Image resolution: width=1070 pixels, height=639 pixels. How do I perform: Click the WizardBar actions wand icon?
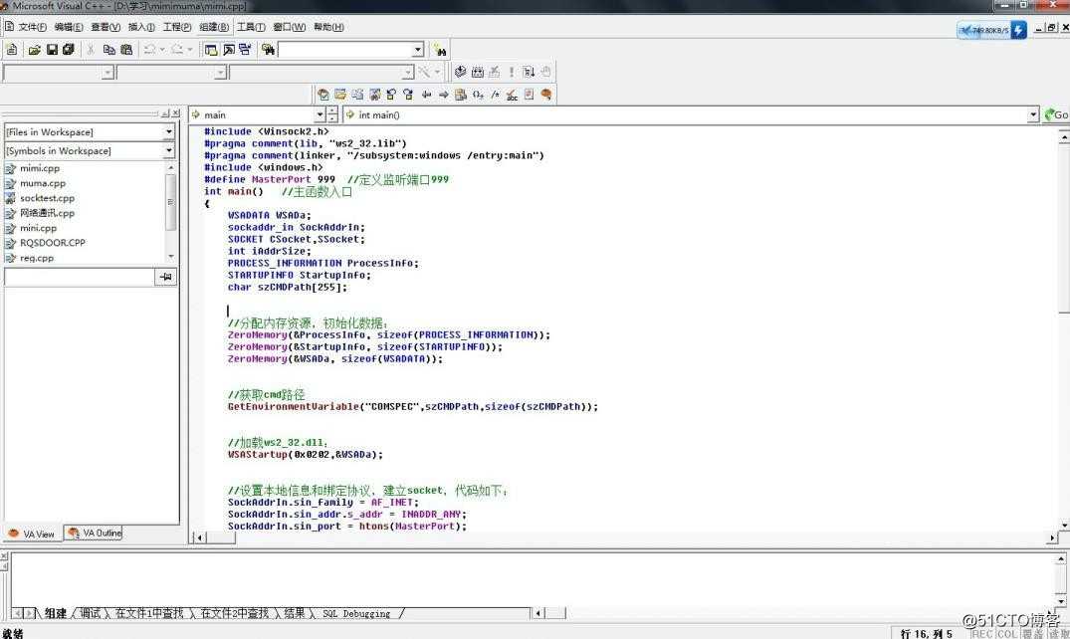(424, 72)
